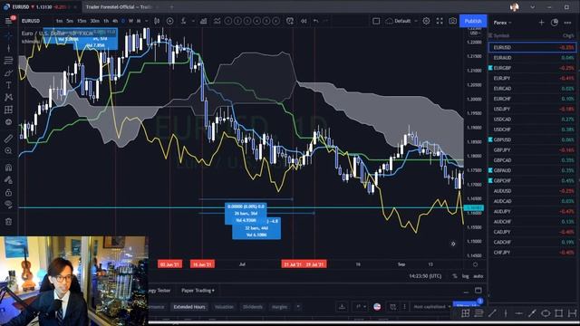Toggle magnet mode in the sidebar
The image size is (580, 326).
[x=8, y=168]
